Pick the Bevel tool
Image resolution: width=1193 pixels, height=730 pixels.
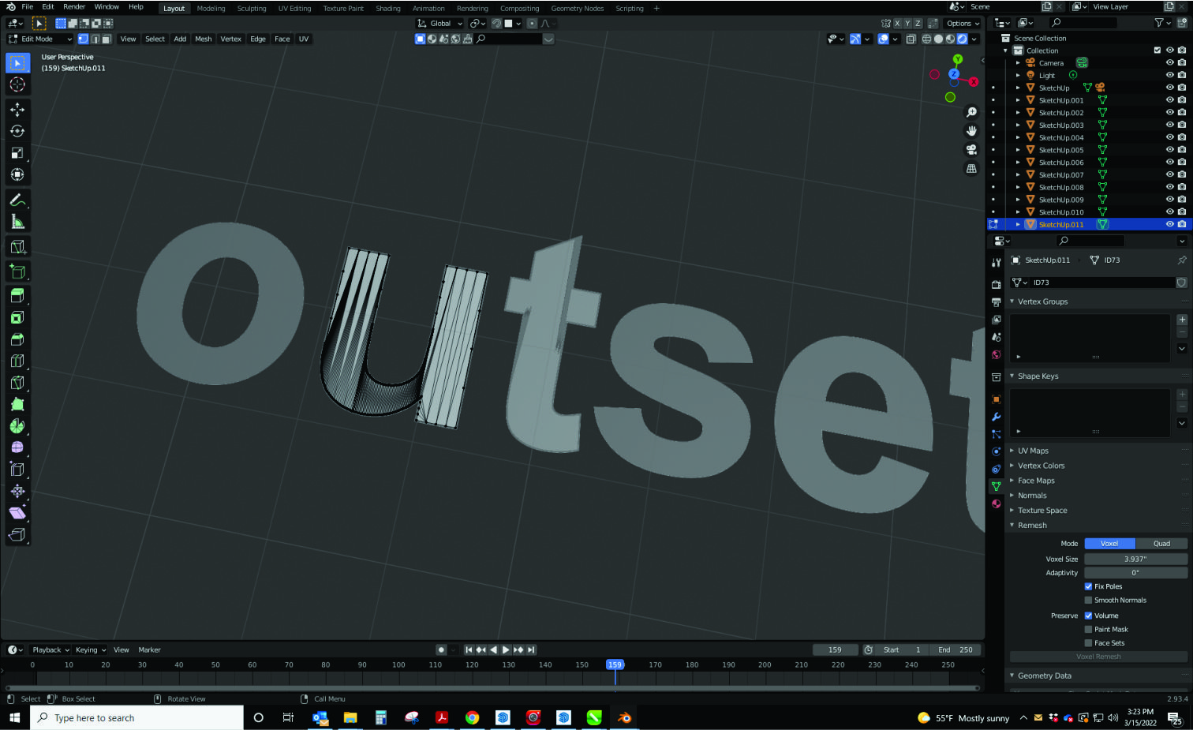tap(17, 339)
